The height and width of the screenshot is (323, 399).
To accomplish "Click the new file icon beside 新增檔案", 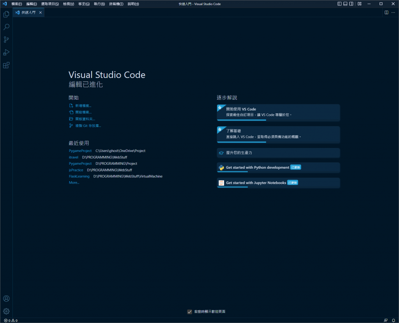I will click(x=71, y=106).
